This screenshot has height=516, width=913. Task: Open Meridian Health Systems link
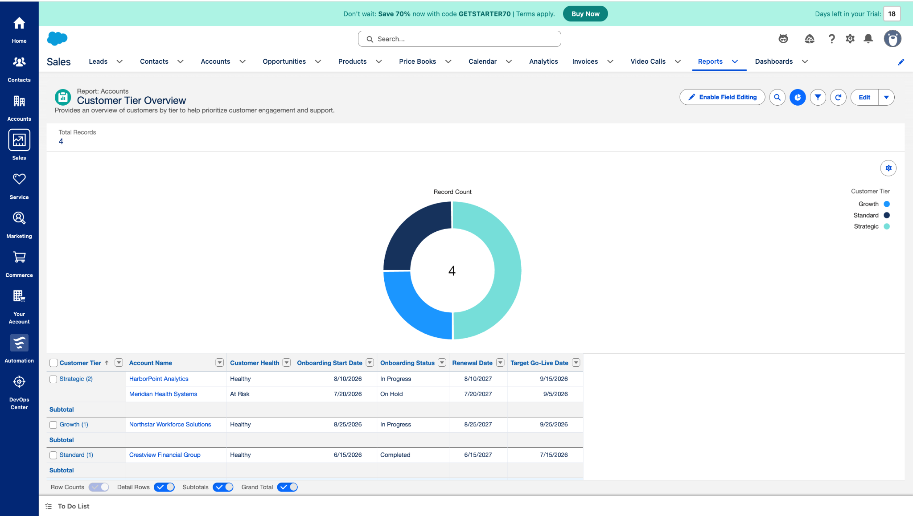tap(163, 394)
